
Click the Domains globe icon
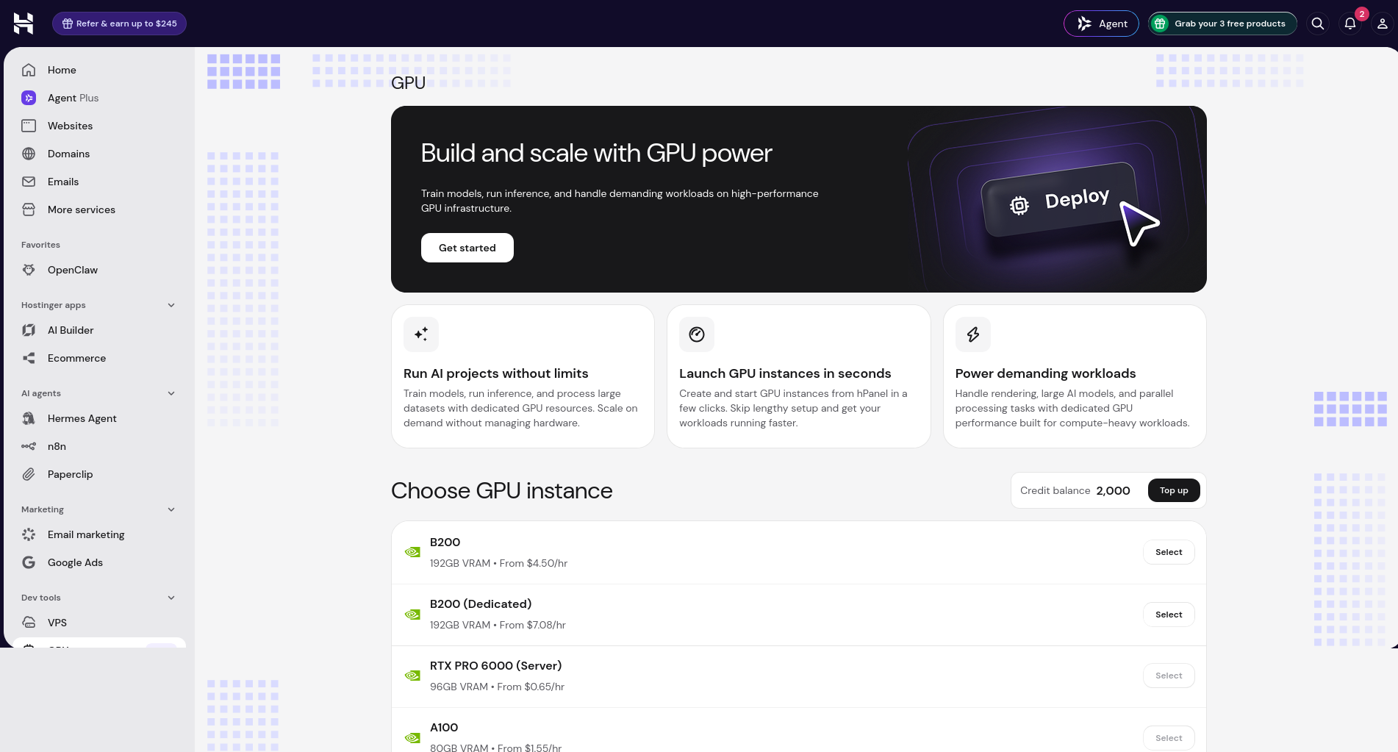(x=29, y=154)
